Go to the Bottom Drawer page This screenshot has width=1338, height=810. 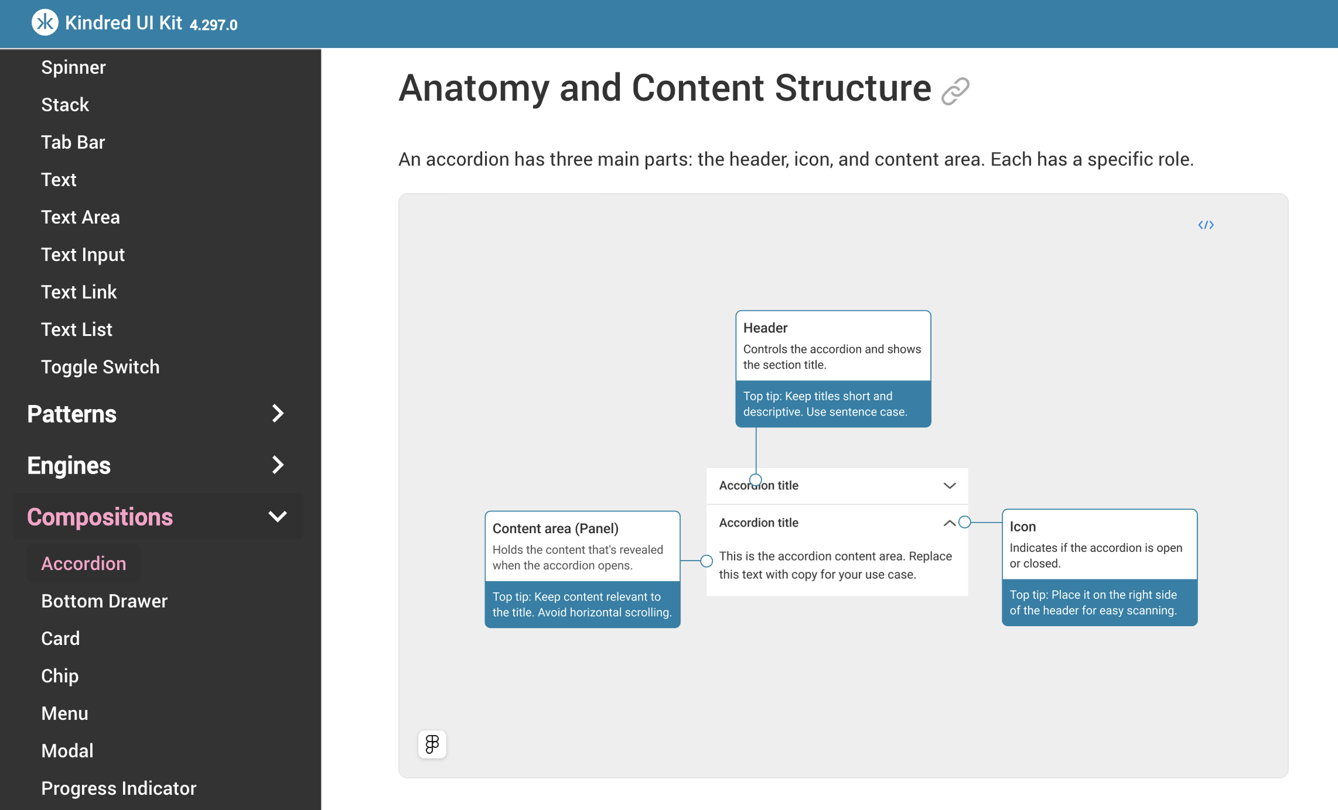[104, 601]
